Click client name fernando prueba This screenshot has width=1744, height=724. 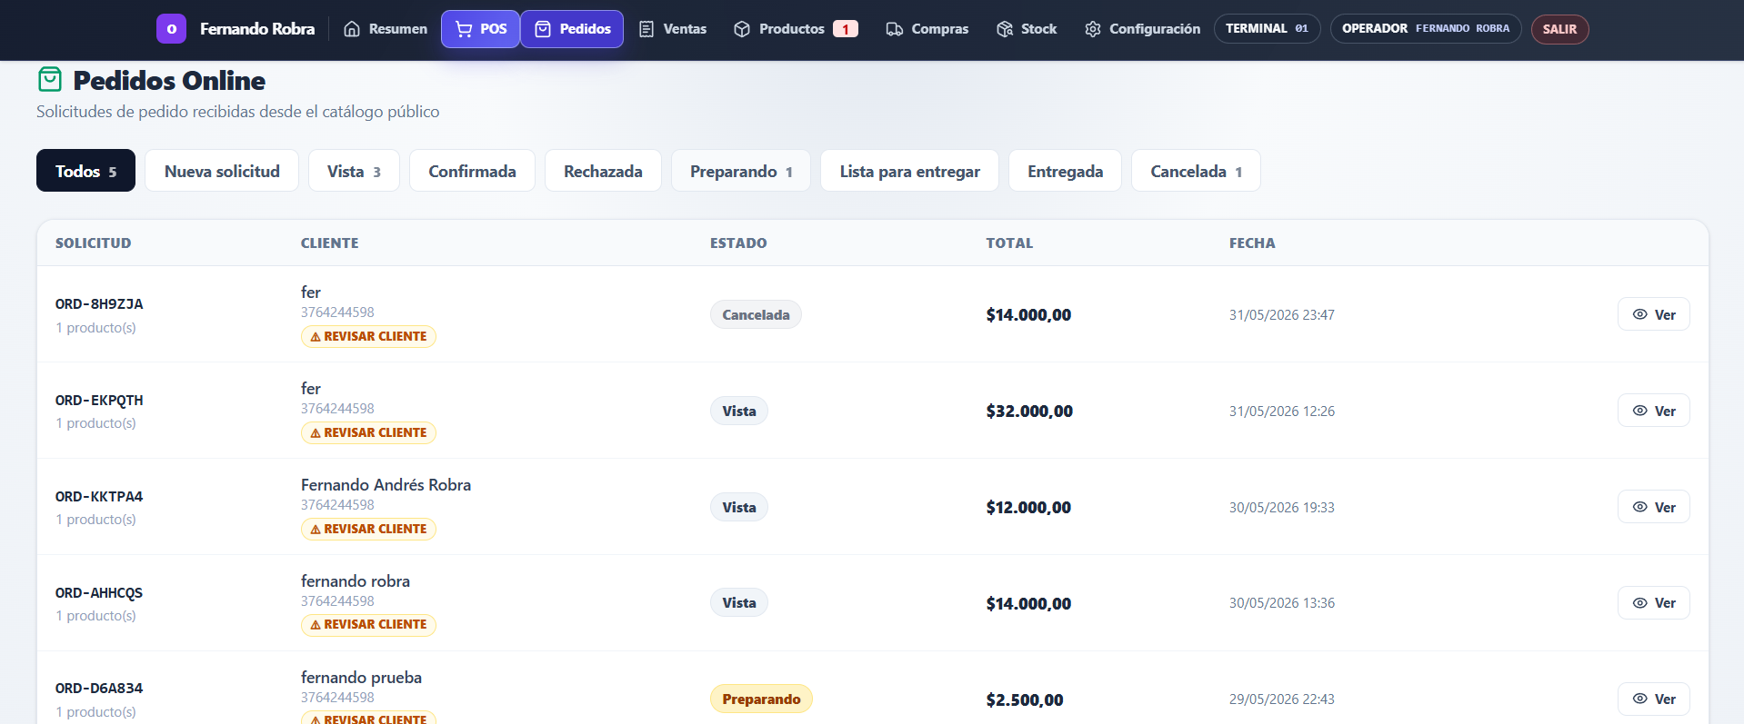click(x=361, y=678)
